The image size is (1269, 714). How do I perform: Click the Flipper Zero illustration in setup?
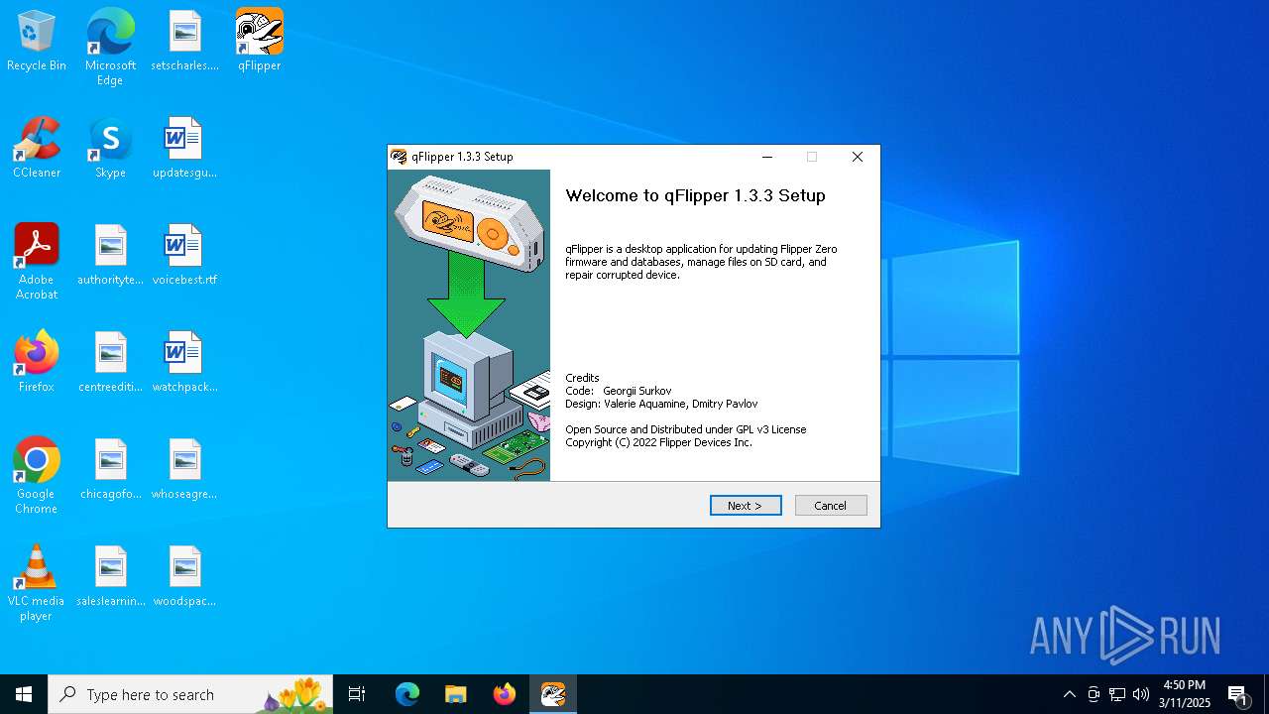point(469,325)
